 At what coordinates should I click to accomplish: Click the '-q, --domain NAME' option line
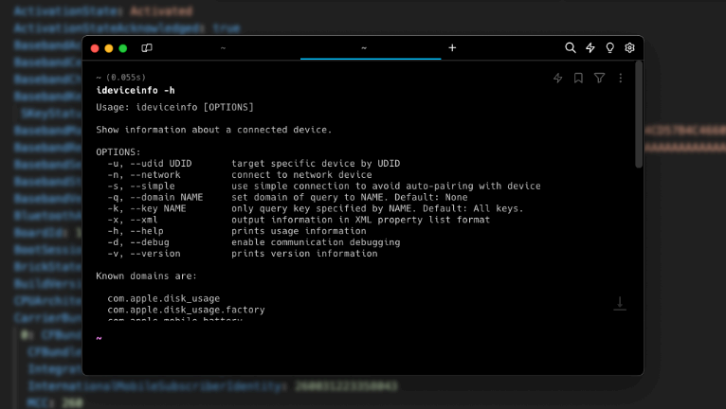[287, 197]
